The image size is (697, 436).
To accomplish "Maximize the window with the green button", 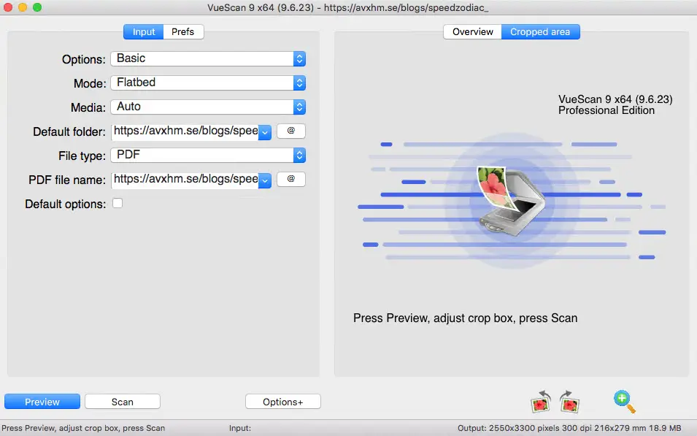I will click(x=37, y=7).
